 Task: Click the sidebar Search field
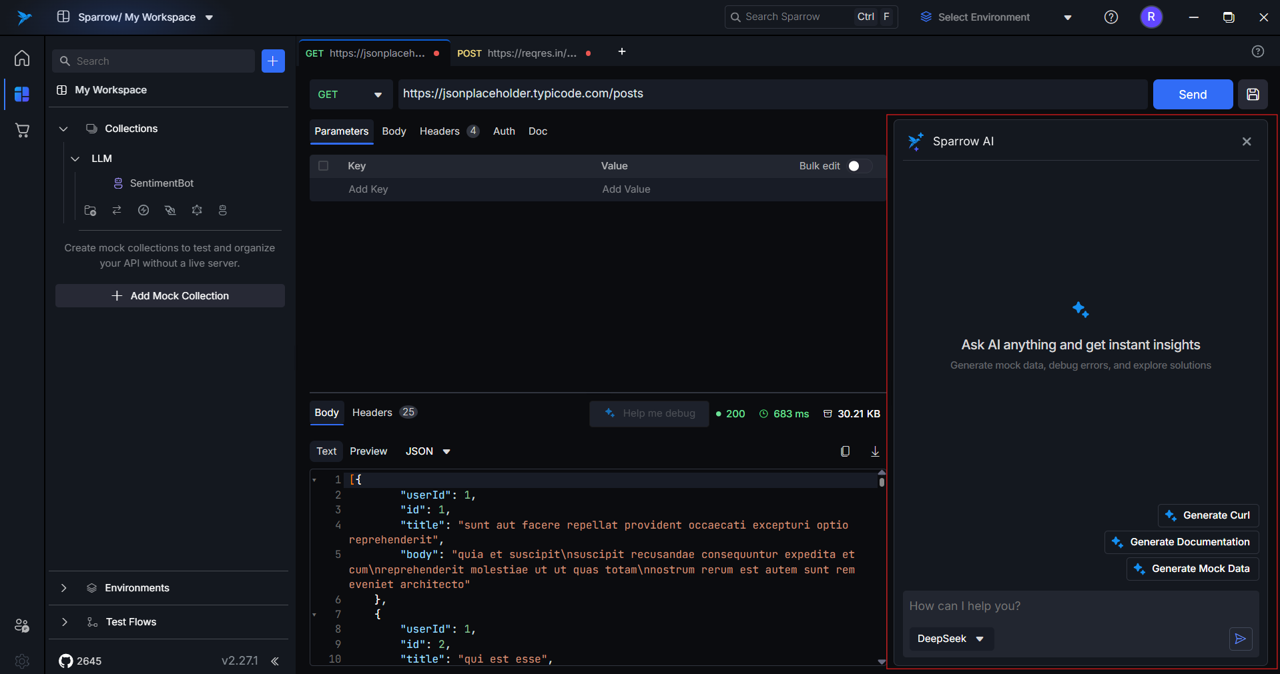click(153, 61)
